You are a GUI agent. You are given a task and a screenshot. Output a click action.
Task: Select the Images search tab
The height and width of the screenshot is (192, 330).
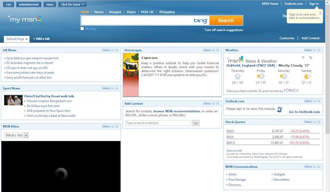pyautogui.click(x=115, y=12)
